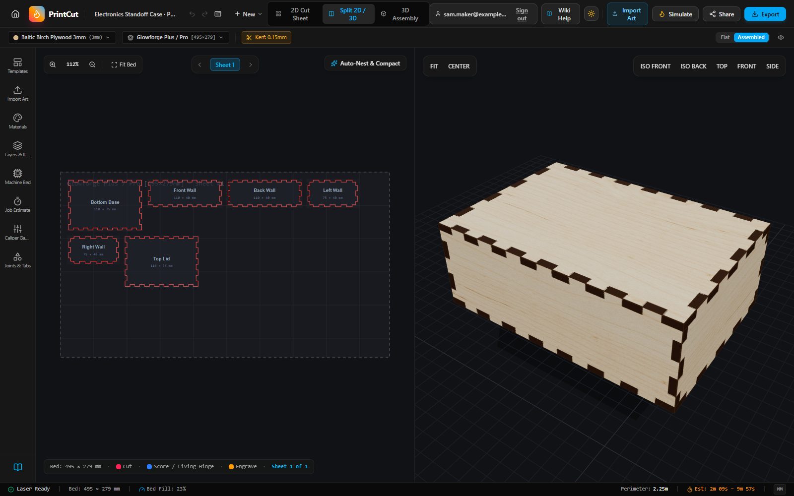This screenshot has width=794, height=496.
Task: Click the orange Engrave legend swatch
Action: (x=231, y=467)
